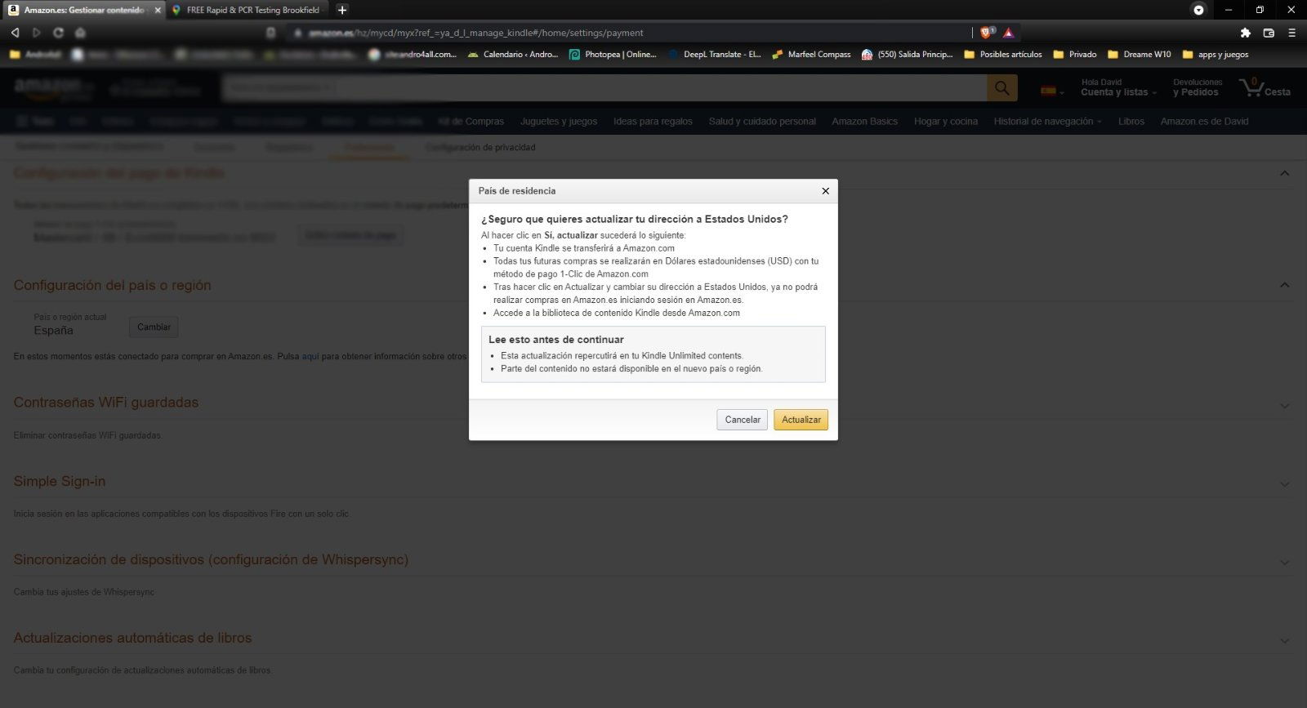Click Hogar y cocina nav item
Screen dimensions: 1307x708
[945, 122]
